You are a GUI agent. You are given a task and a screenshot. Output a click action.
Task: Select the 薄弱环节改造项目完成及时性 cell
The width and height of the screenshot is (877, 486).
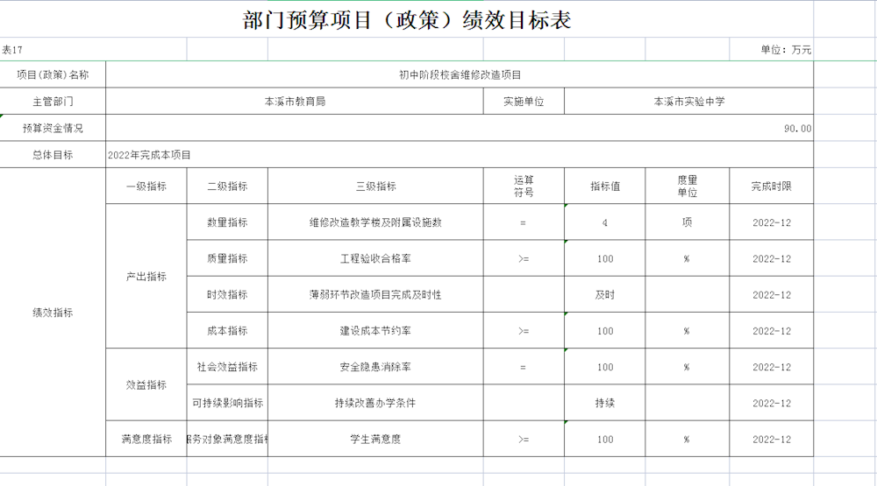375,294
